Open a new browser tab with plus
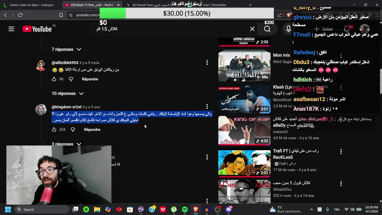The image size is (382, 215). (250, 5)
